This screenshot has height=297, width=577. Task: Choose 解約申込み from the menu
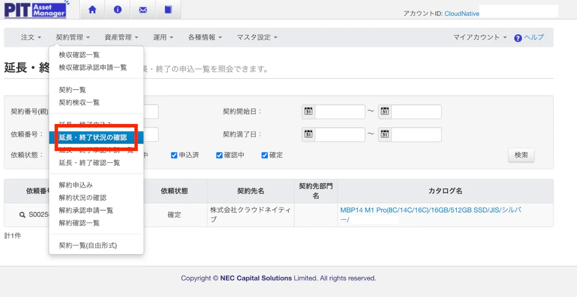click(x=75, y=185)
